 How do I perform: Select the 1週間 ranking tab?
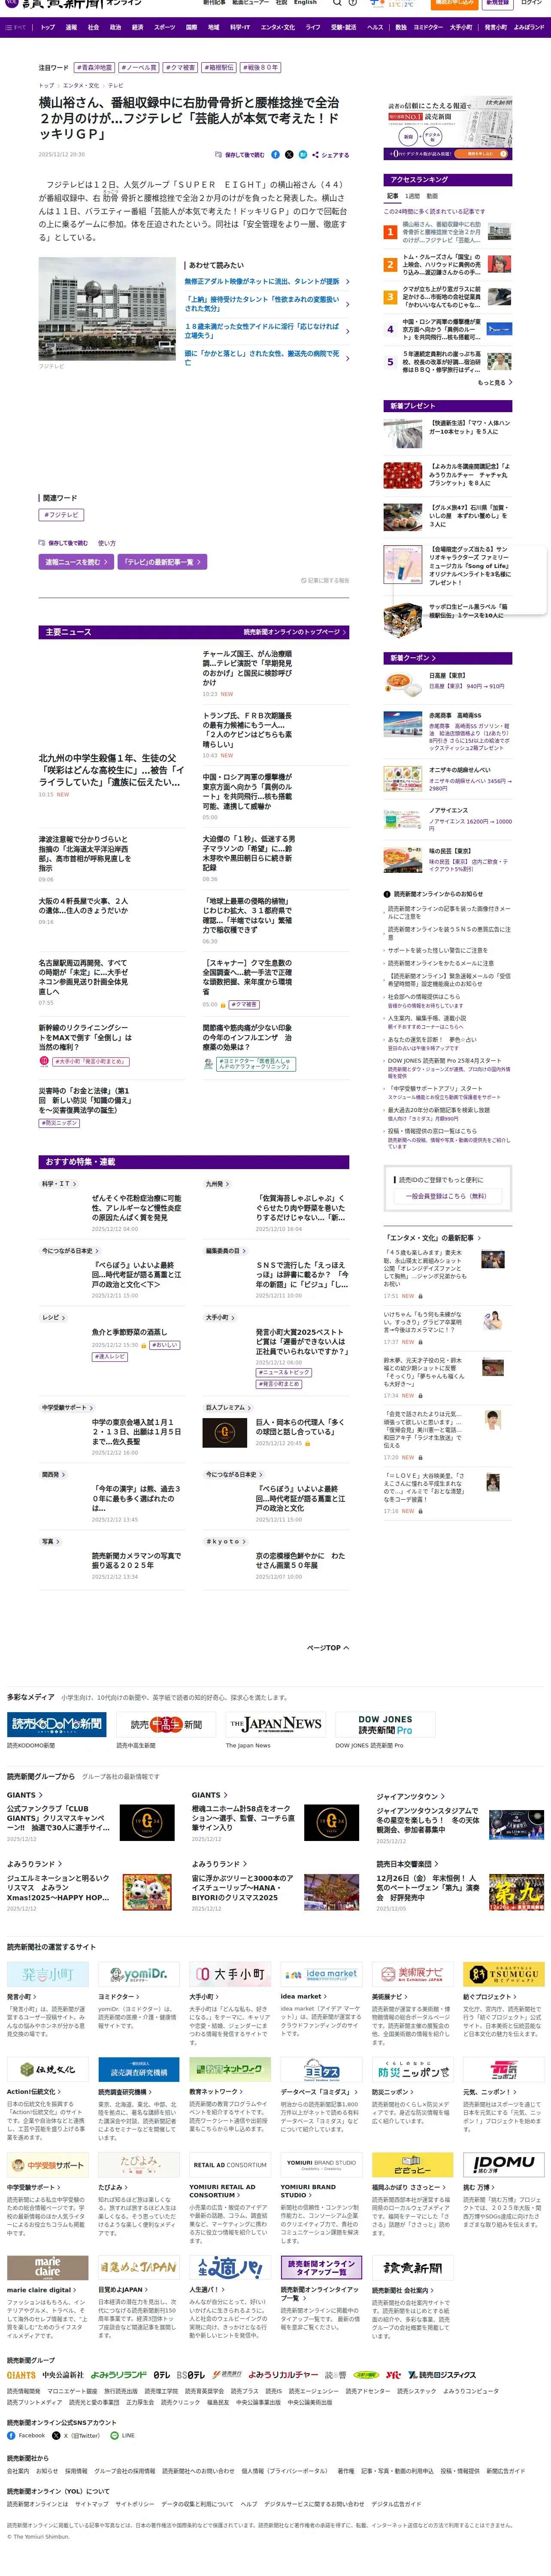(x=412, y=196)
